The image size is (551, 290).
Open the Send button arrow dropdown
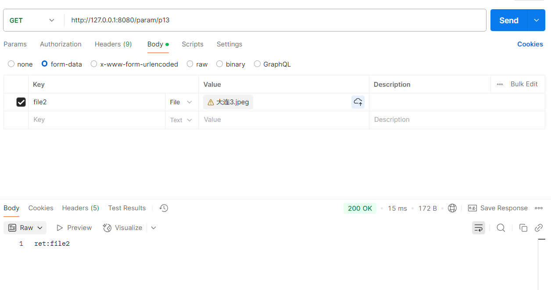point(536,20)
